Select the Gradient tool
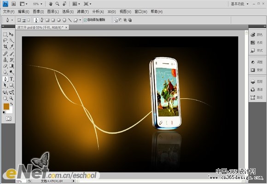 (12, 66)
